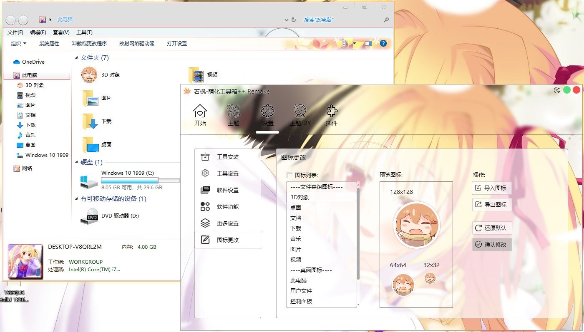Select the 设置 gear tab
This screenshot has height=332, width=584.
(267, 115)
